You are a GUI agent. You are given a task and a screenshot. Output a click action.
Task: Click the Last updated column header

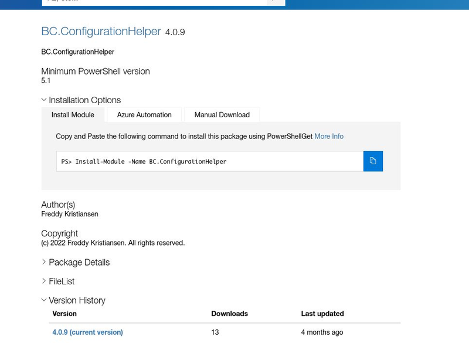coord(322,314)
